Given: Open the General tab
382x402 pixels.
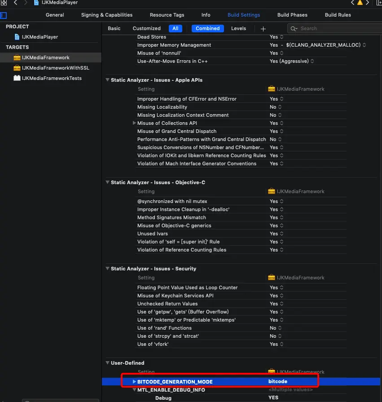Looking at the screenshot, I should (55, 15).
